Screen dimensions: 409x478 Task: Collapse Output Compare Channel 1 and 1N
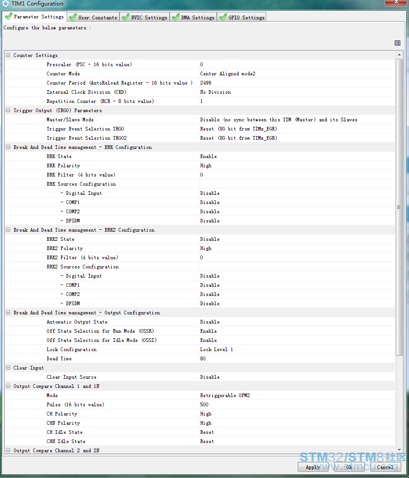point(8,386)
